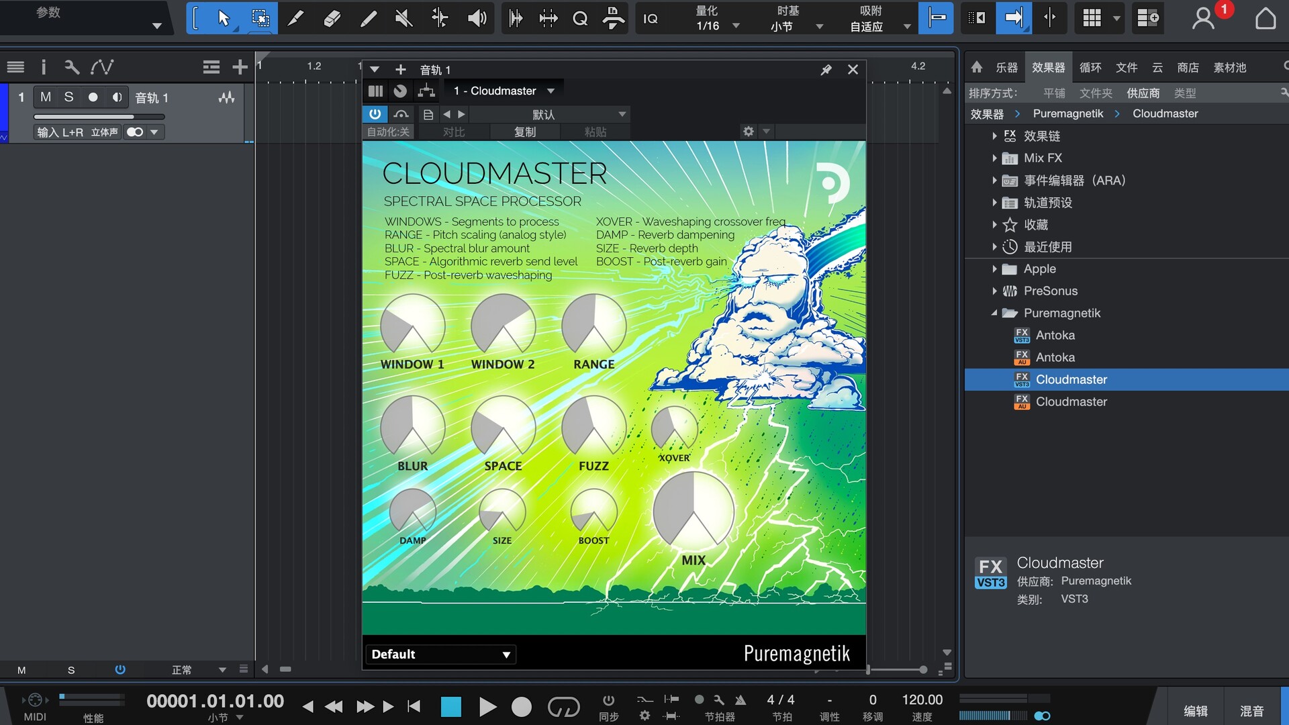Click the Play button in transport
This screenshot has height=725, width=1289.
[x=487, y=706]
